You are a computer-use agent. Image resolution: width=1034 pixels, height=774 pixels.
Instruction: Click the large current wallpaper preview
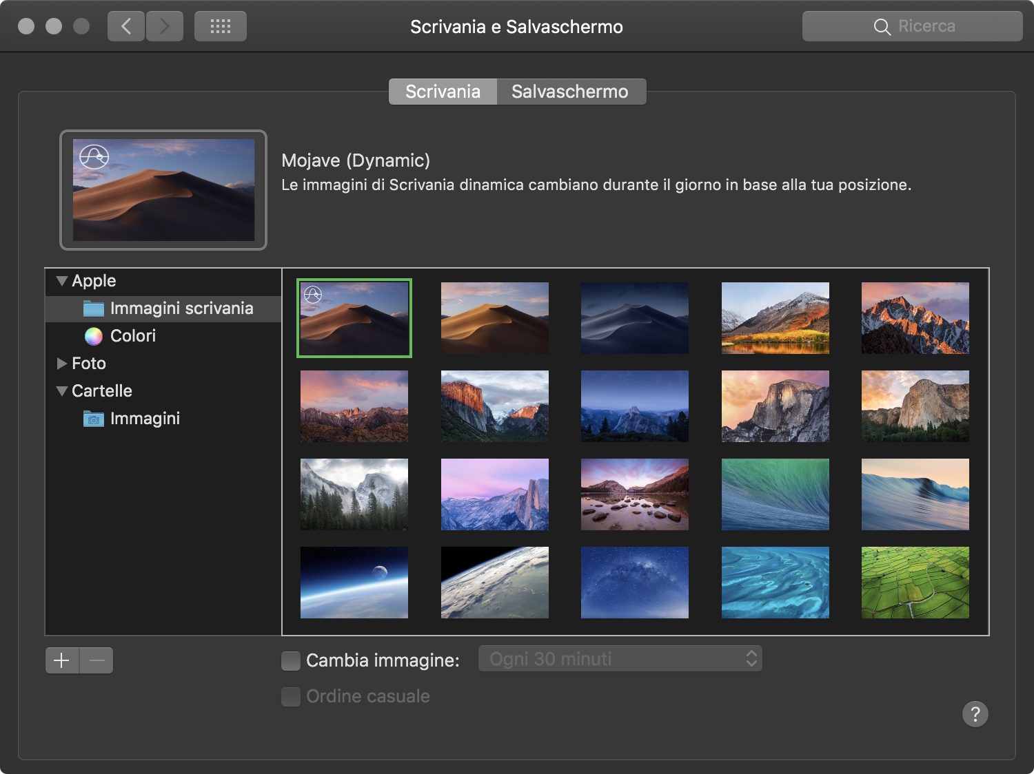[163, 190]
